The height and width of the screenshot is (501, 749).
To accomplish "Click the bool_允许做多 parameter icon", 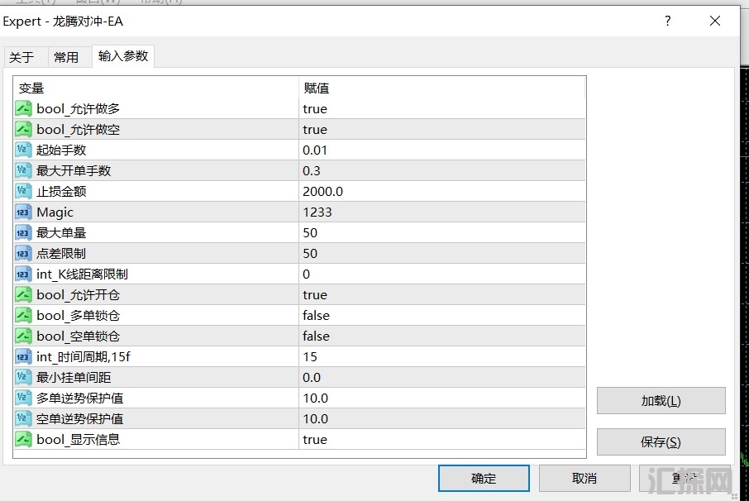I will click(24, 109).
